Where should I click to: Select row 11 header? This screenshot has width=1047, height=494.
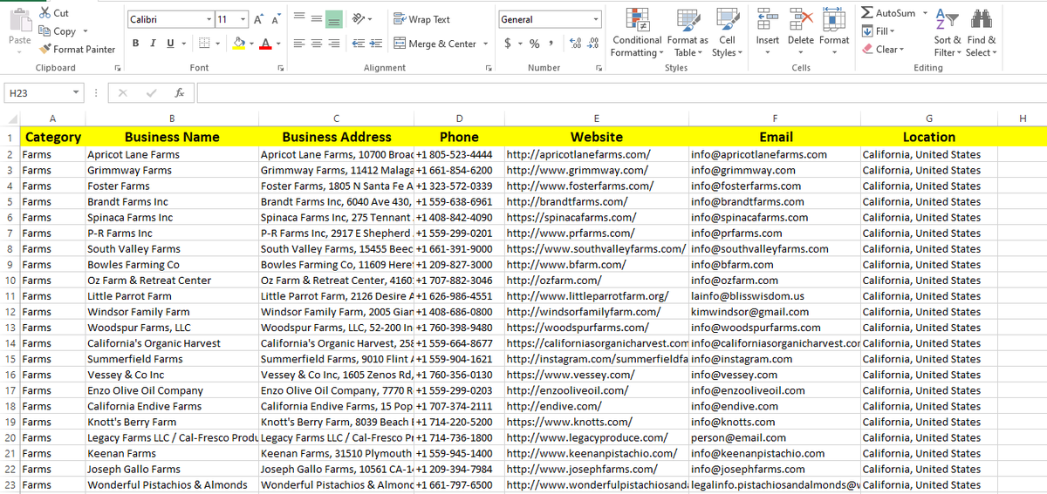pyautogui.click(x=10, y=296)
